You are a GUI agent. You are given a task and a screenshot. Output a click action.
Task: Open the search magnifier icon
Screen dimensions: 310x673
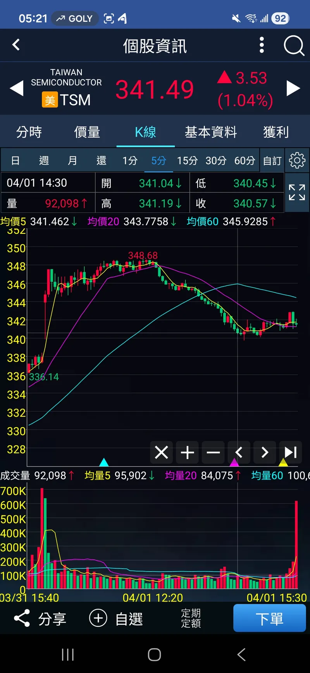(294, 46)
